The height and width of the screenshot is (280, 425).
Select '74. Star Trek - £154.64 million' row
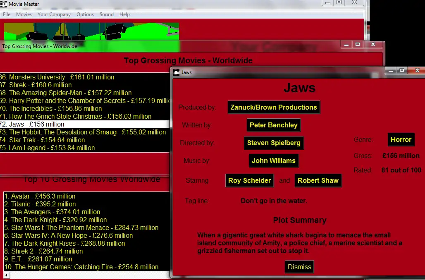[85, 140]
